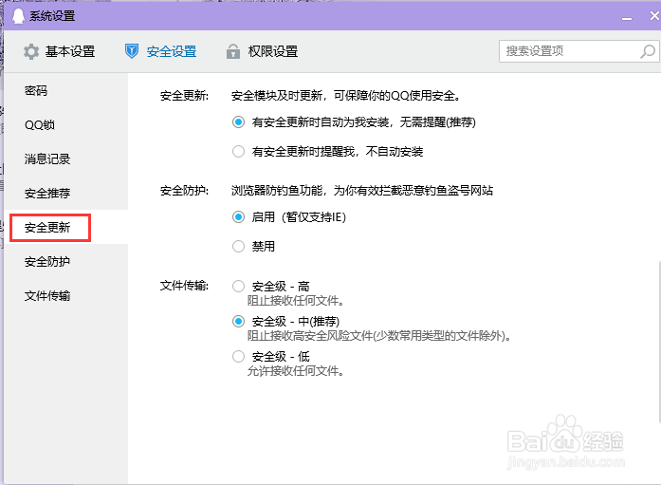Open the 基本设置 tab
Screen dimensions: 661x485
[x=59, y=51]
